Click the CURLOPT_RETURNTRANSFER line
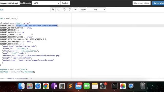164x92 pixels. pos(16,28)
